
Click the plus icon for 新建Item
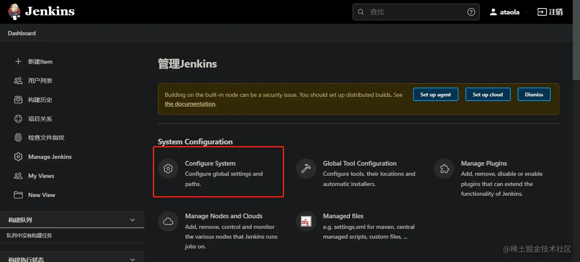click(18, 62)
